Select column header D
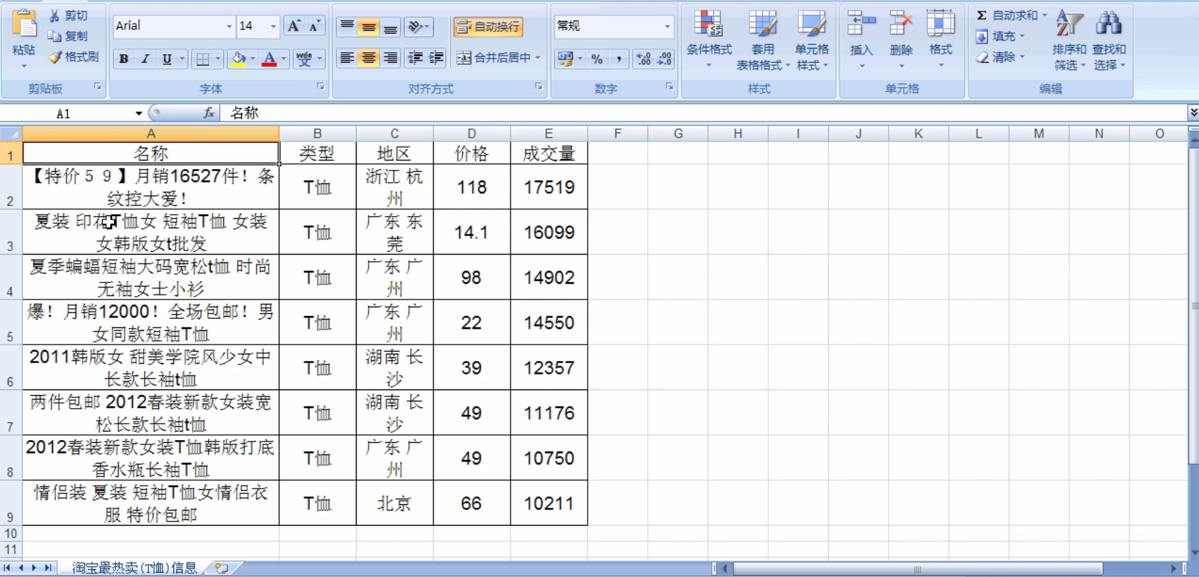The width and height of the screenshot is (1199, 577). pos(471,133)
